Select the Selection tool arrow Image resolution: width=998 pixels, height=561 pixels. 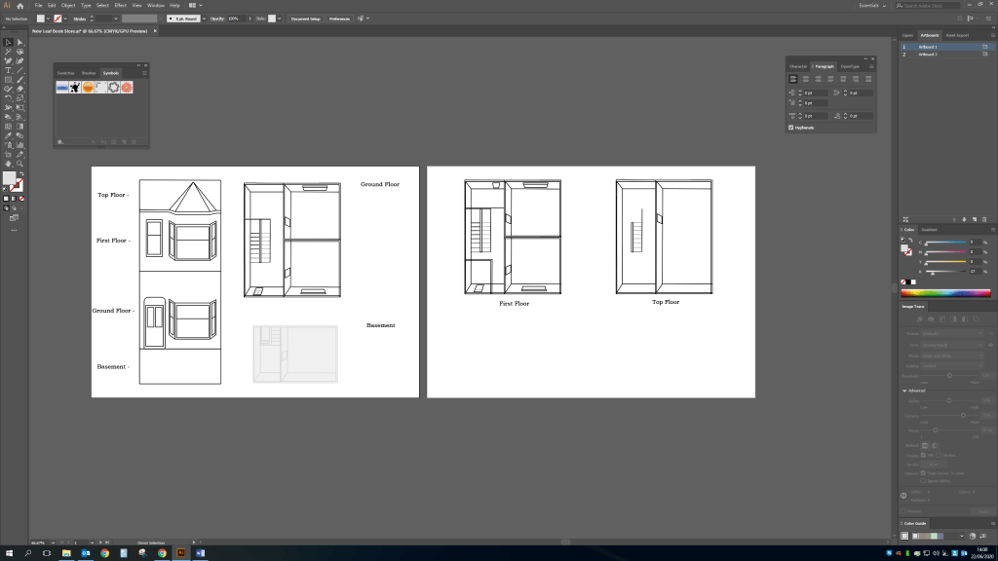click(8, 42)
